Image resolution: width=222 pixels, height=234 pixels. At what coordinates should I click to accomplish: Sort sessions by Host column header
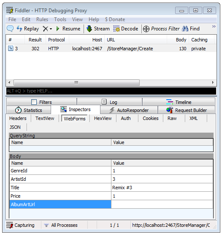point(87,40)
